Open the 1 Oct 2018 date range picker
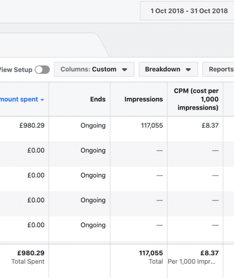 [189, 11]
